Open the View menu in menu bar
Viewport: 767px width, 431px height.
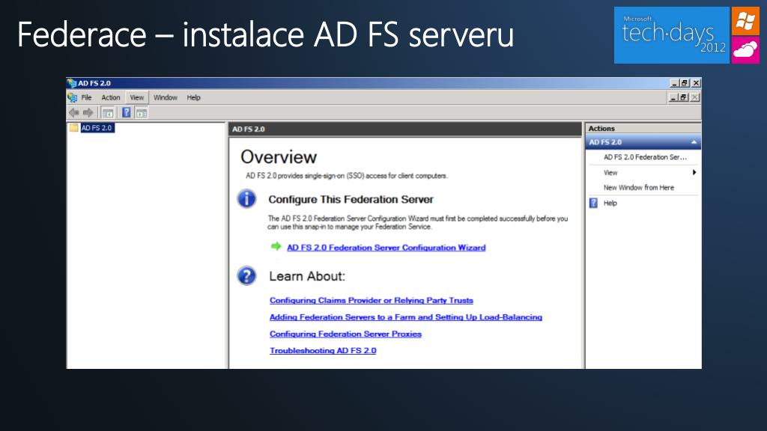(x=137, y=97)
